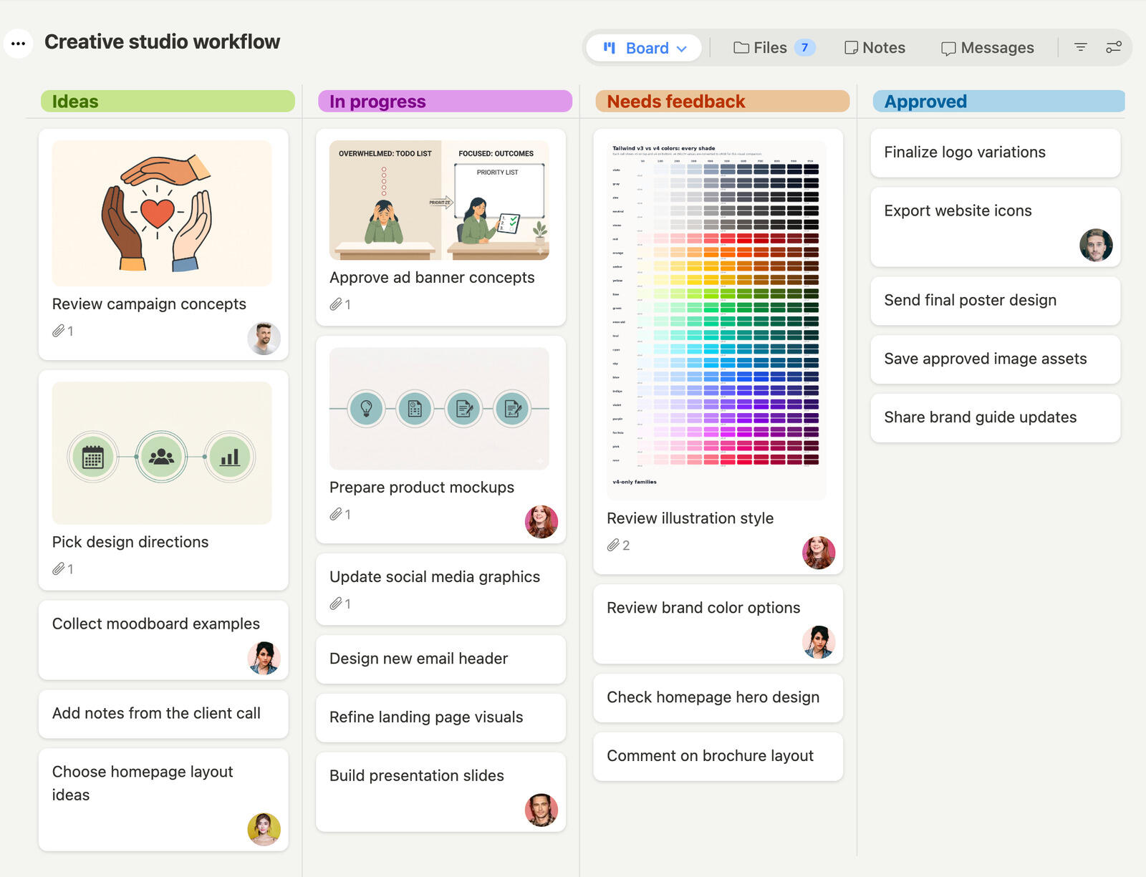Open the view settings sliders icon
This screenshot has height=877, width=1146.
[1113, 47]
